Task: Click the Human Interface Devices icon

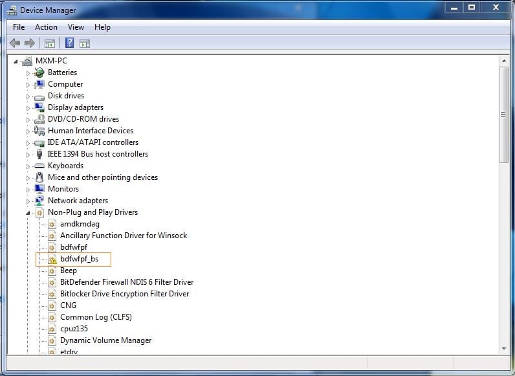Action: click(39, 131)
